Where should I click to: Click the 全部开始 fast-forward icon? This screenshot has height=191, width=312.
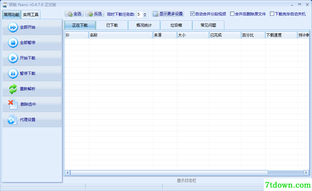coord(13,27)
